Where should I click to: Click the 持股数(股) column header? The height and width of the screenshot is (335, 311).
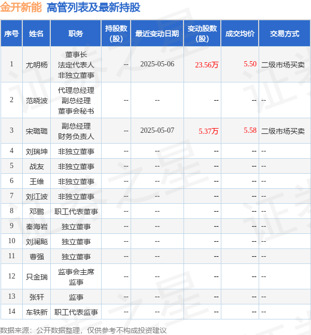point(116,34)
